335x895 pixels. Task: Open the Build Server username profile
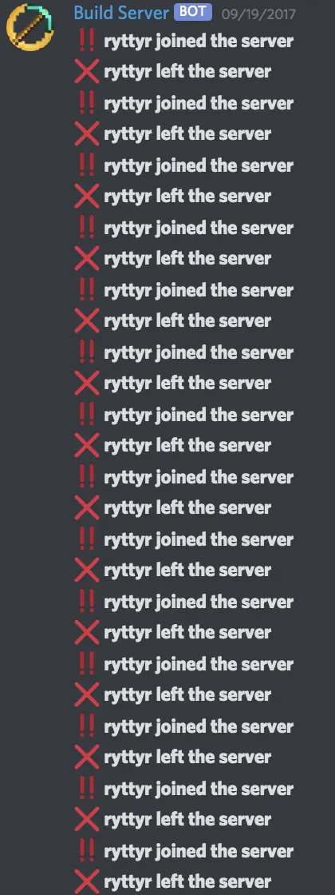121,12
